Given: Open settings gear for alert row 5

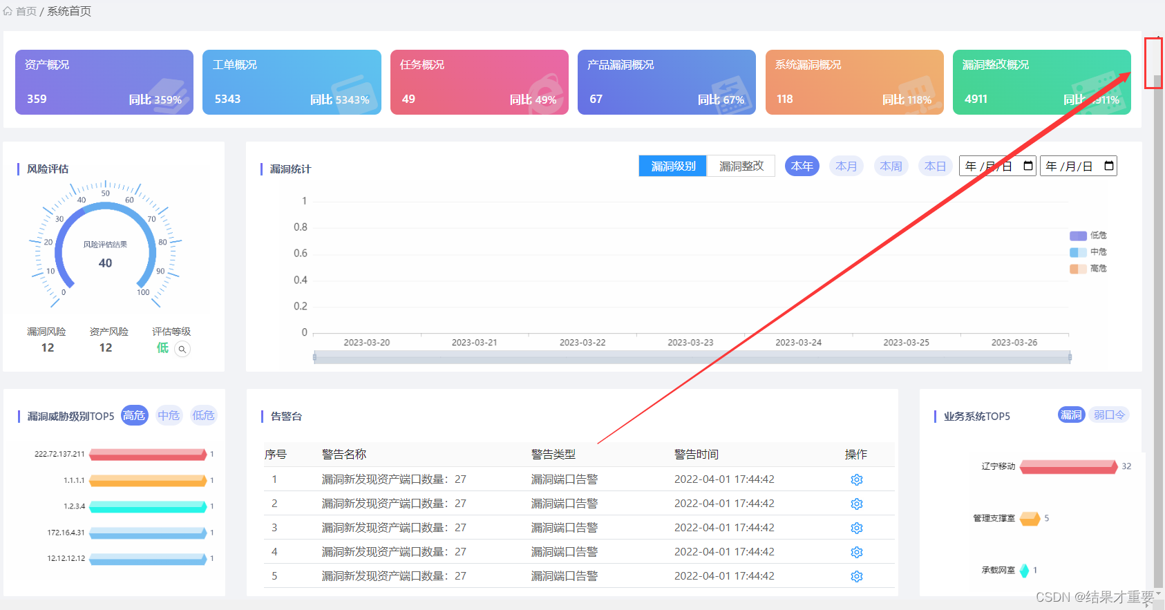Looking at the screenshot, I should pos(857,576).
